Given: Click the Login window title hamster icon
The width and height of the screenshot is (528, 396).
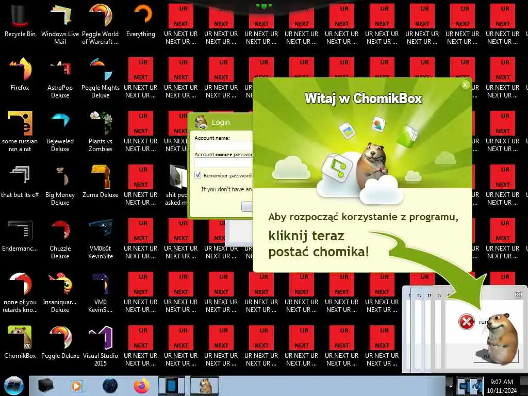Looking at the screenshot, I should pos(201,122).
